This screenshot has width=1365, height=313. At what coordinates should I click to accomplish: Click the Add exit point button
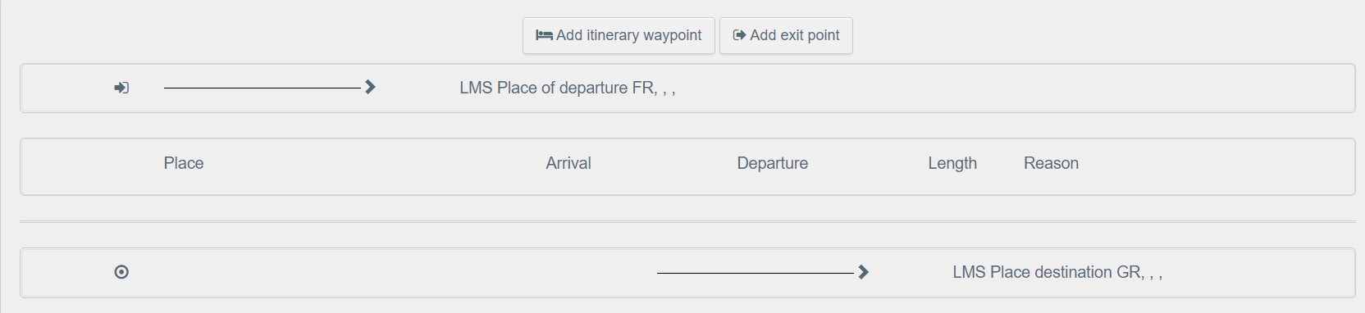[x=786, y=35]
